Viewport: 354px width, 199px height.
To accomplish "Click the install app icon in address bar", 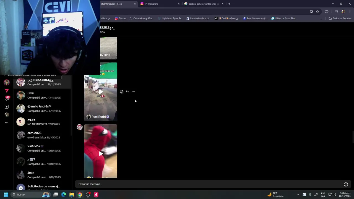I will pos(311,12).
